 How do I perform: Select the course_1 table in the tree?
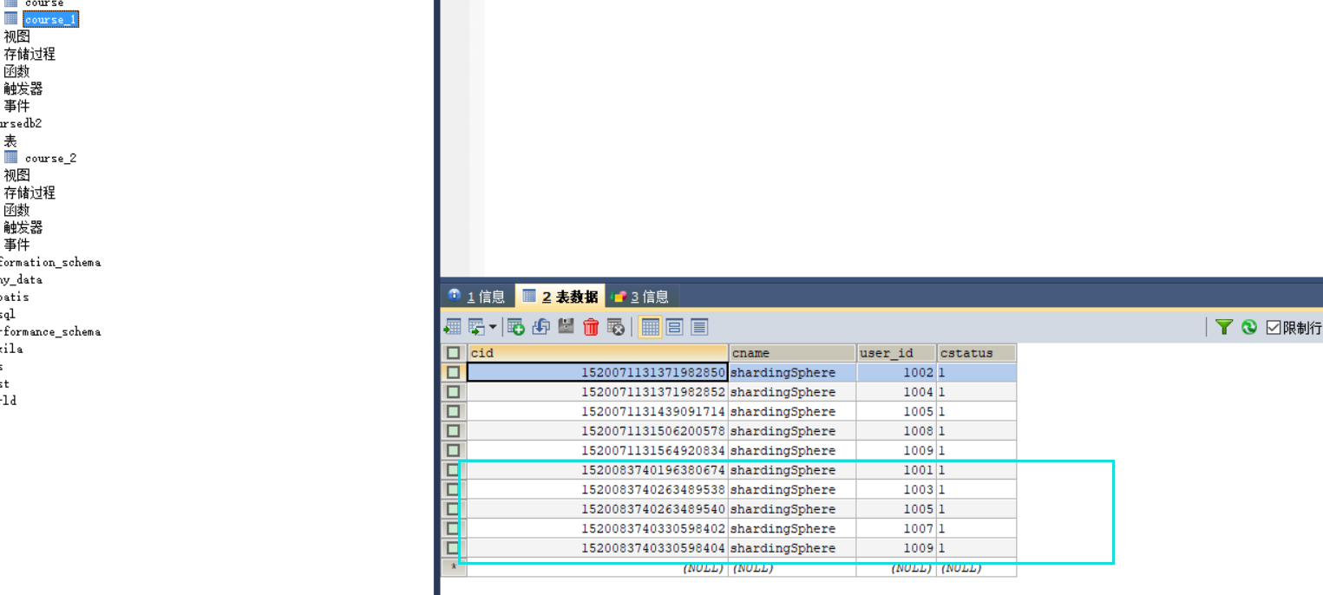tap(51, 19)
